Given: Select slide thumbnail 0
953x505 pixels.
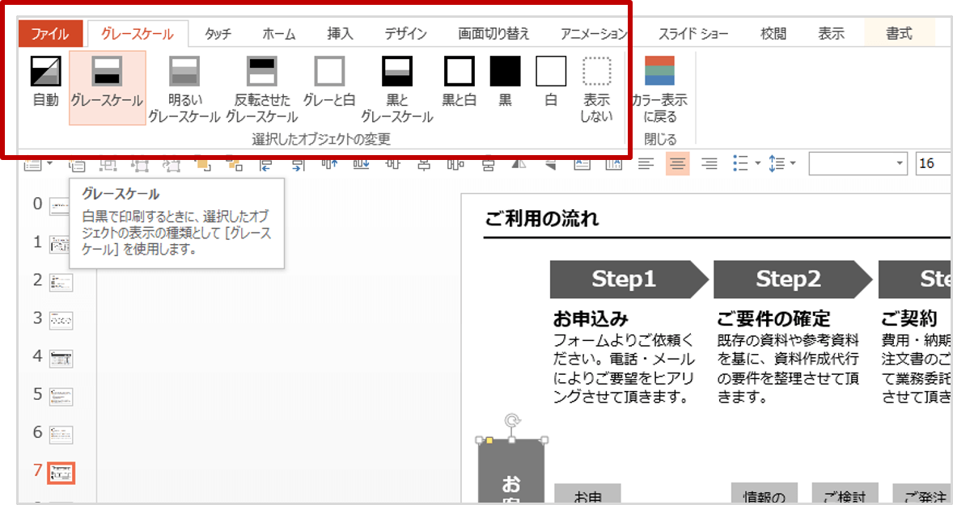Looking at the screenshot, I should (60, 206).
